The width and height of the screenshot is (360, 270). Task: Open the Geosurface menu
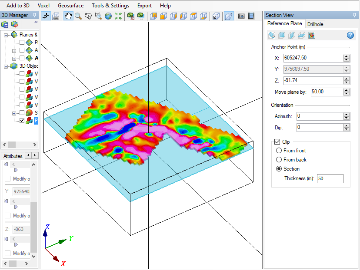70,6
